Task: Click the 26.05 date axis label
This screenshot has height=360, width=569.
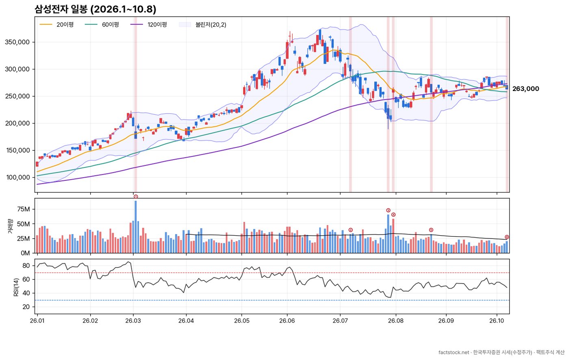Action: (x=242, y=321)
